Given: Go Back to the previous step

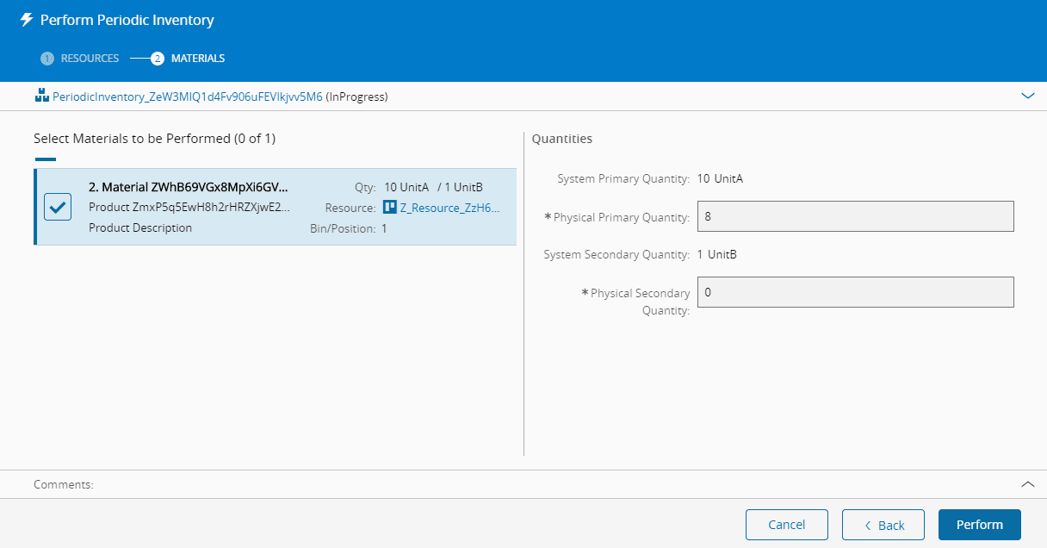Looking at the screenshot, I should tap(883, 525).
